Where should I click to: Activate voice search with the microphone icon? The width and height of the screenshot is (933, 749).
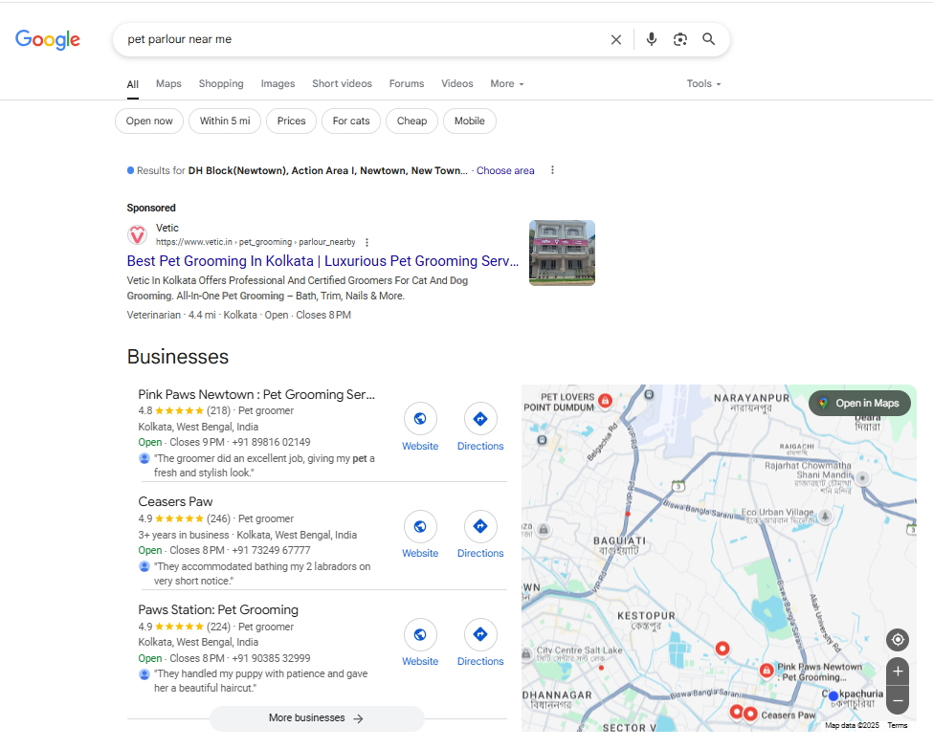click(651, 39)
